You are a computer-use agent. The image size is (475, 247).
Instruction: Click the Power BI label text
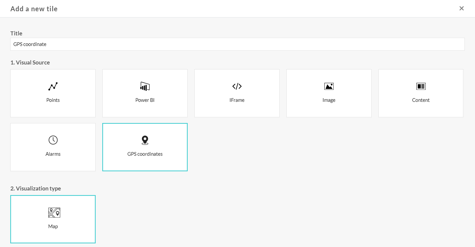point(145,100)
